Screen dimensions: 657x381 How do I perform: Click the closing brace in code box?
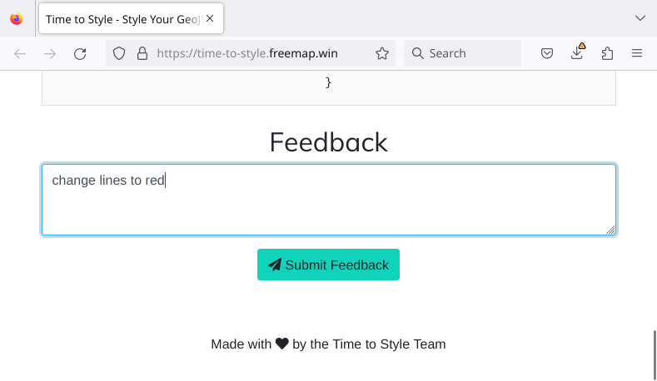pos(328,82)
